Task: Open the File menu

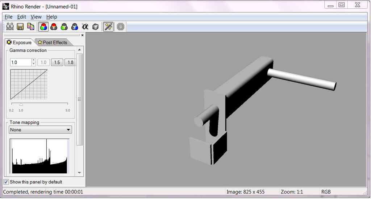Action: [9, 17]
